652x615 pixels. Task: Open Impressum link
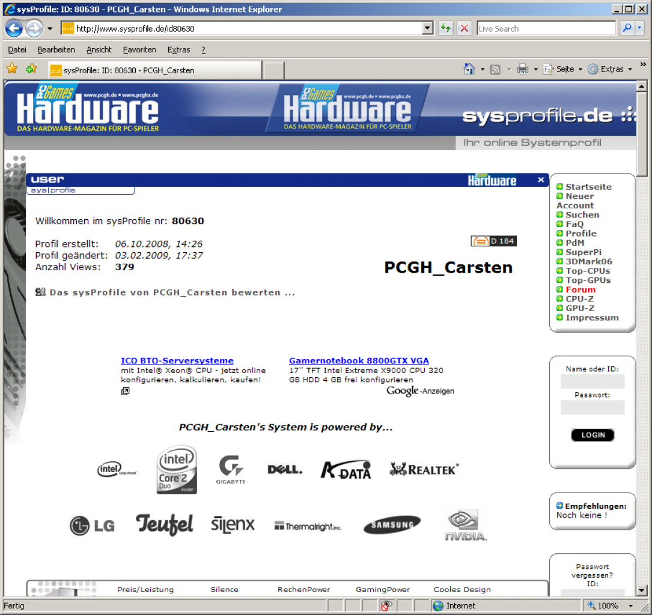(x=592, y=318)
